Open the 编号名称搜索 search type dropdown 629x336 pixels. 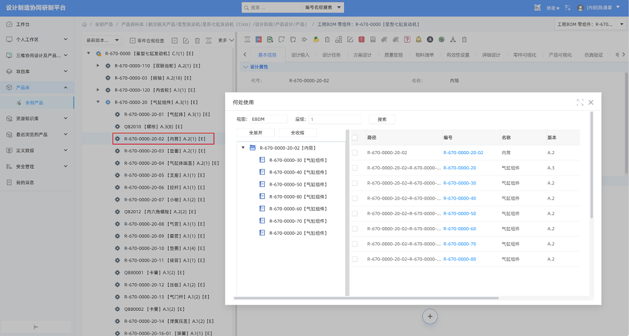(x=323, y=7)
